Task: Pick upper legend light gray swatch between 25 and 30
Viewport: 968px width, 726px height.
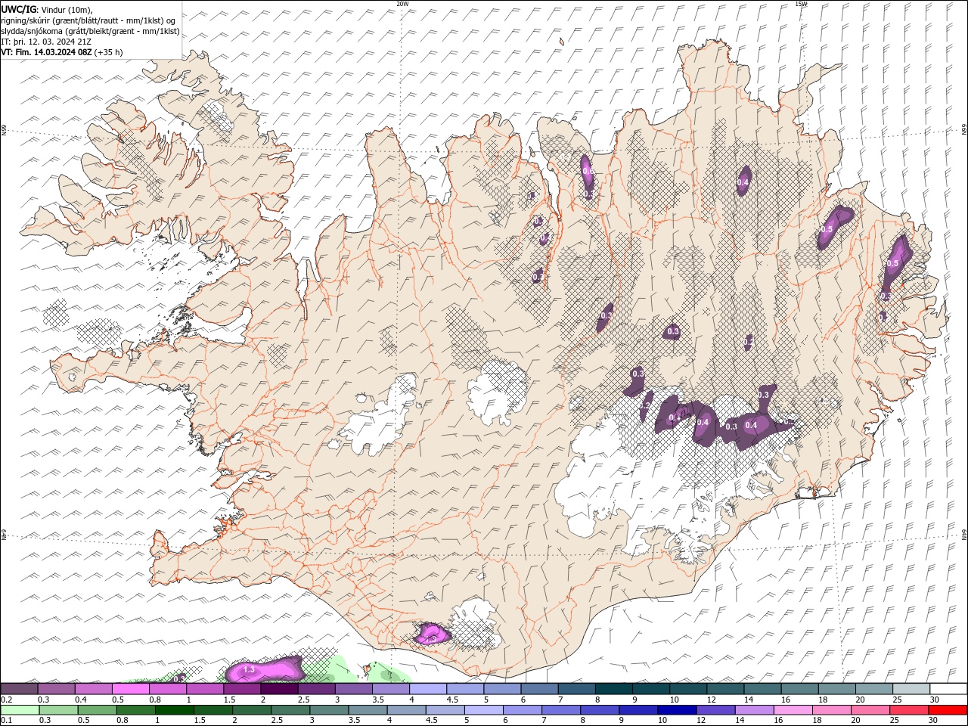Action: click(912, 689)
